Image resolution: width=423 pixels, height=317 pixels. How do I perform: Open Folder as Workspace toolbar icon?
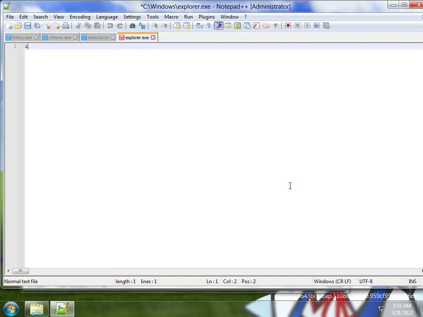point(266,26)
